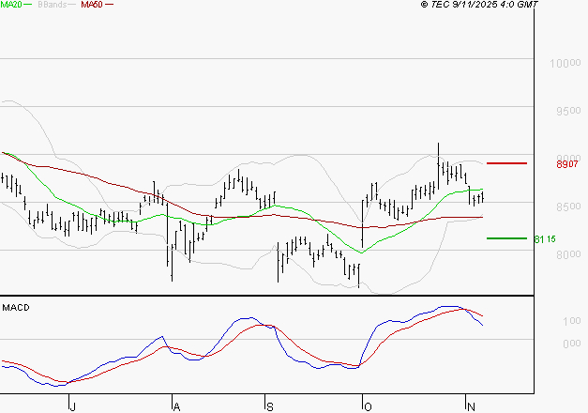
Task: Click the J month marker on timeline
Action: 73,407
